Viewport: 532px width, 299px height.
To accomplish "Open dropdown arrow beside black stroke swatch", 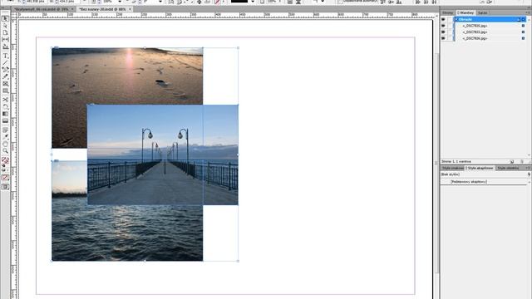I will pyautogui.click(x=253, y=2).
